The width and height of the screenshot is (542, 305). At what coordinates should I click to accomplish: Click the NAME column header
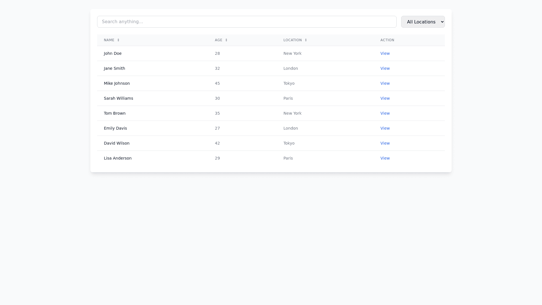(x=109, y=40)
